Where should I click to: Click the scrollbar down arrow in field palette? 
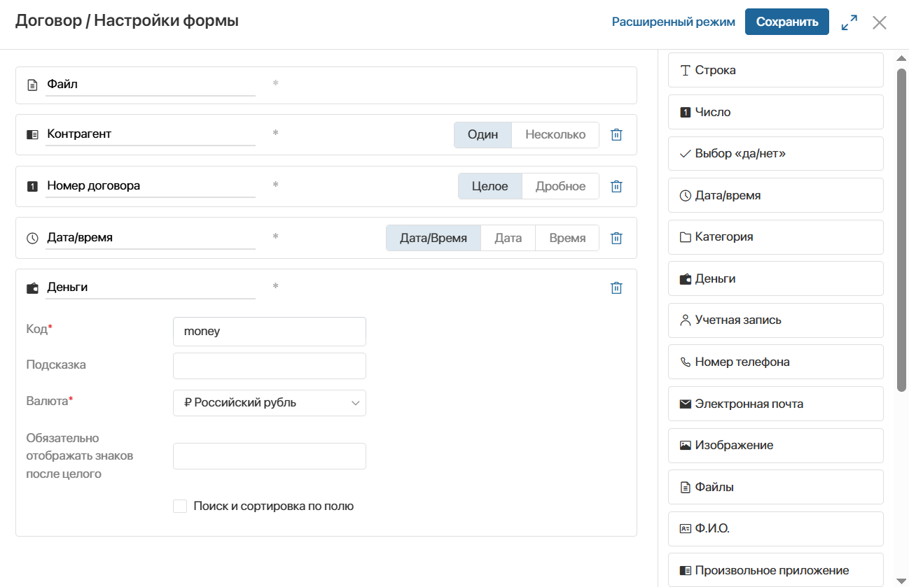(x=902, y=580)
